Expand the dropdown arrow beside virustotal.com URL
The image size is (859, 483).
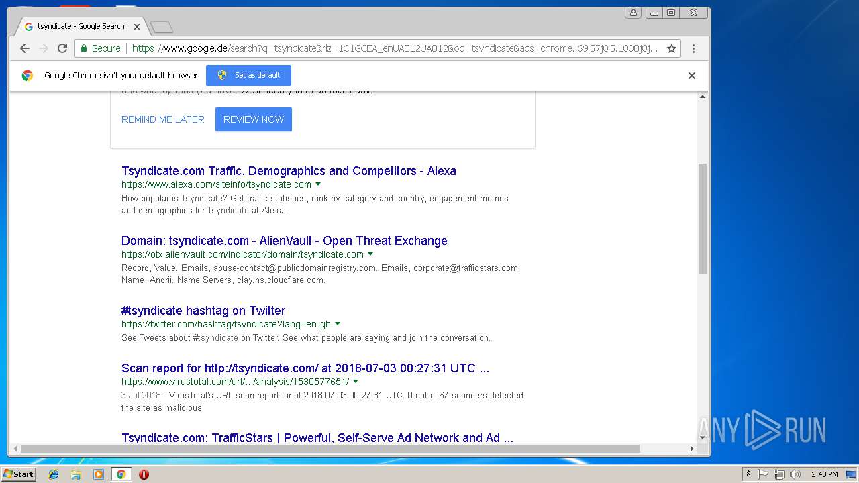[356, 382]
